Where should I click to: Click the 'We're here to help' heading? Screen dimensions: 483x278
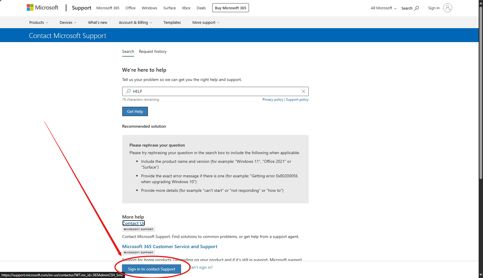pyautogui.click(x=144, y=70)
